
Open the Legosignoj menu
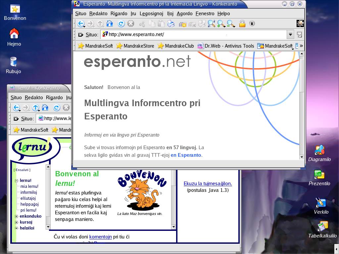151,14
